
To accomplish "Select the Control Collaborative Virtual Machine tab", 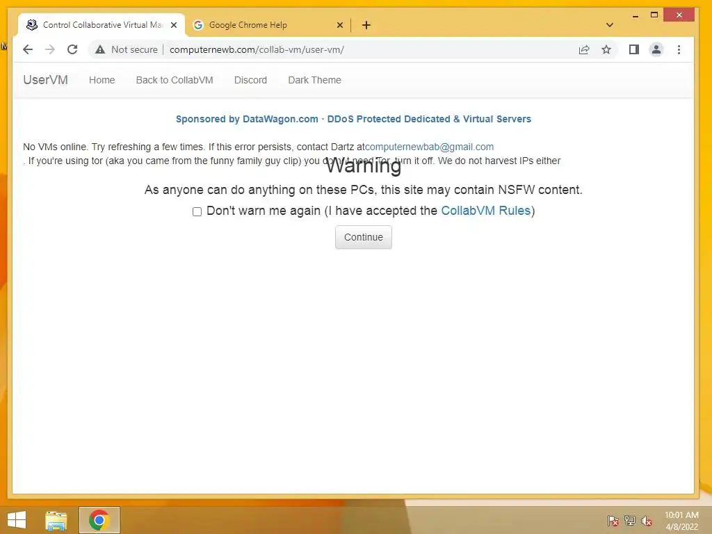I will (102, 25).
